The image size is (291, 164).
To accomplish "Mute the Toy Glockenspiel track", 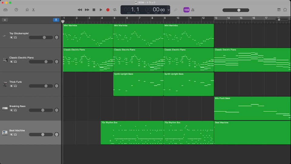I will [11, 38].
